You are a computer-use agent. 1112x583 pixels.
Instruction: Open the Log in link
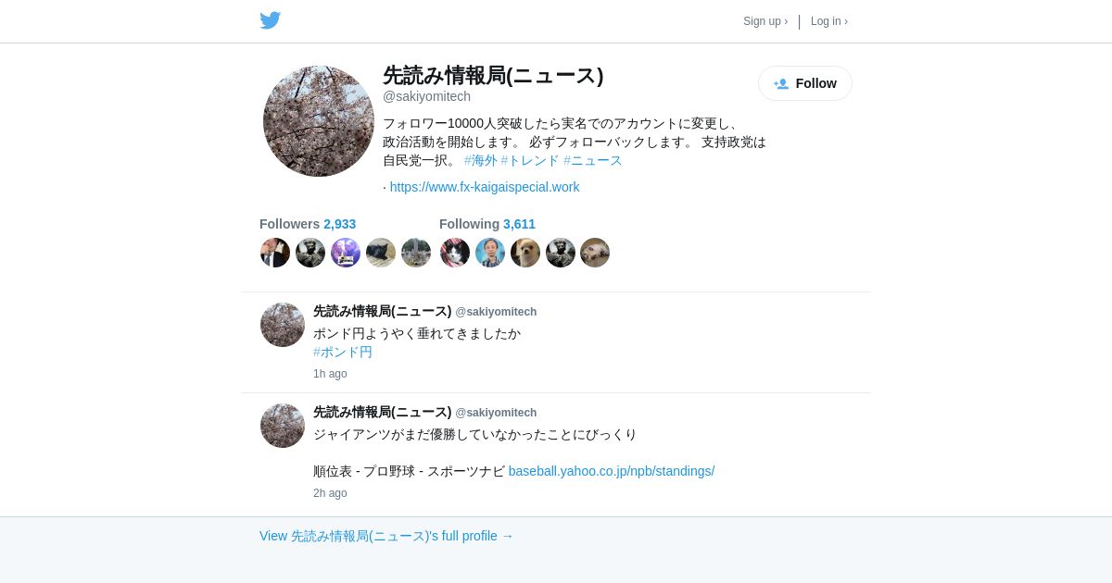(x=829, y=21)
